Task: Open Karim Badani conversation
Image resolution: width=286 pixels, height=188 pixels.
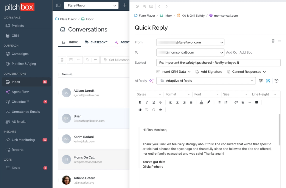Action: [x=94, y=139]
